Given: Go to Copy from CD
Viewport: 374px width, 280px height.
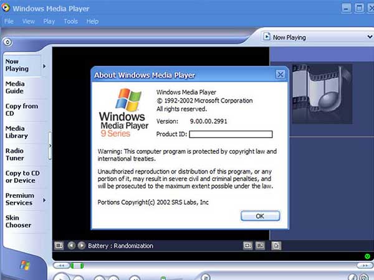Looking at the screenshot, I should pyautogui.click(x=21, y=110).
